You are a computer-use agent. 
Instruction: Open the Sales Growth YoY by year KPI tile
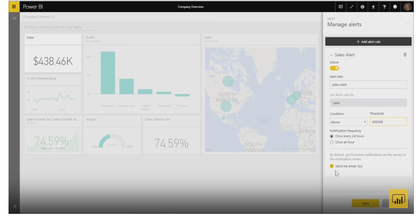coord(53,135)
